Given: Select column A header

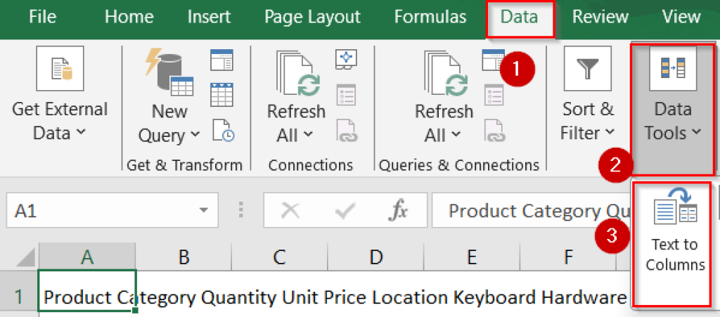Looking at the screenshot, I should click(87, 257).
